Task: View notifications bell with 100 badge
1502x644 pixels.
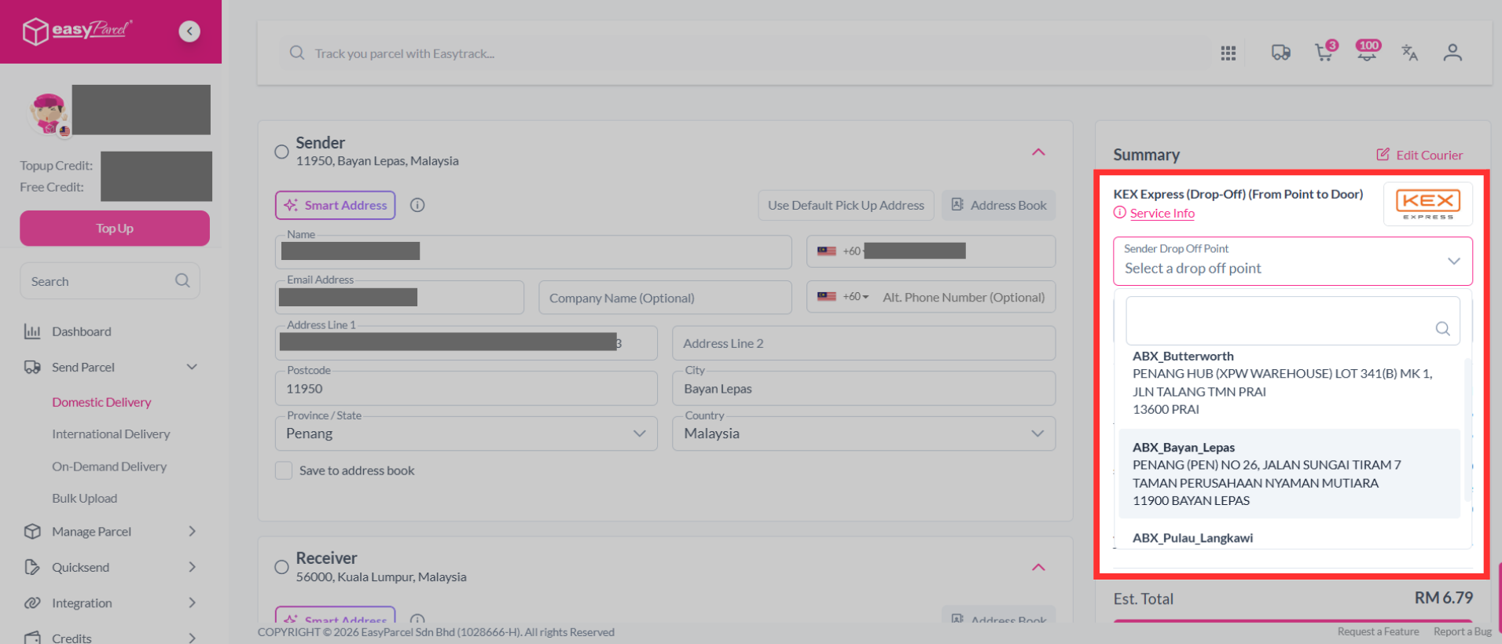Action: coord(1368,50)
